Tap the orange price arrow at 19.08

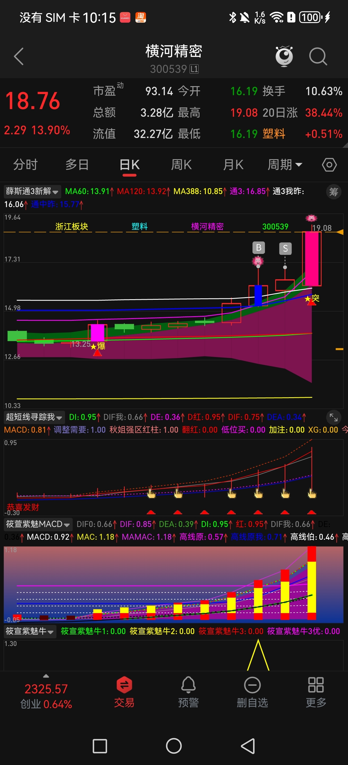click(x=340, y=232)
